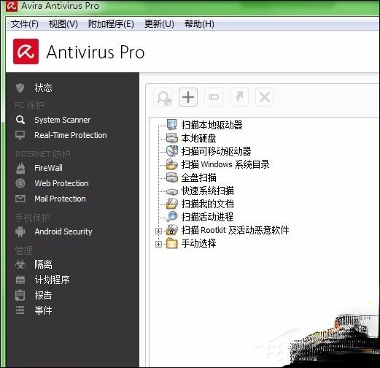The image size is (380, 368).
Task: Click the flame wall icon beside FireWall
Action: [20, 168]
